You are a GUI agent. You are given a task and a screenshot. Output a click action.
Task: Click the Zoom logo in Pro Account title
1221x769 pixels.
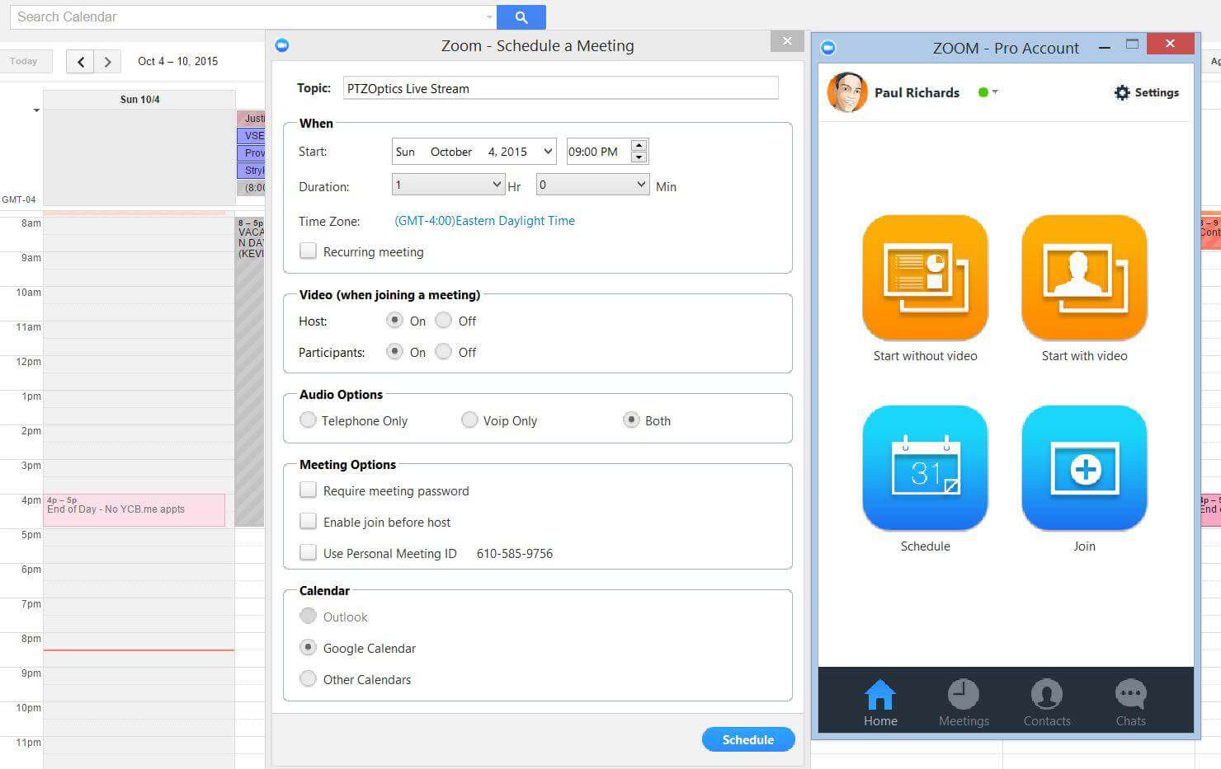(828, 48)
